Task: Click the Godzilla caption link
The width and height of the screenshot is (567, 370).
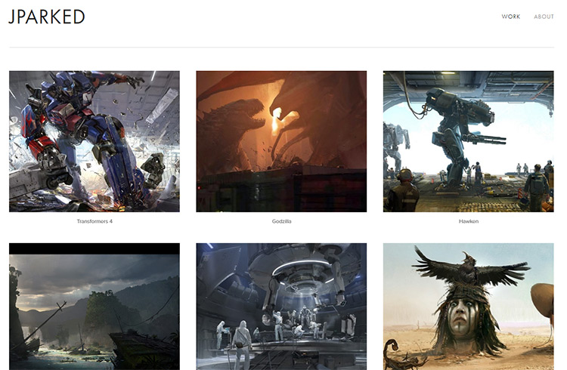Action: [281, 221]
